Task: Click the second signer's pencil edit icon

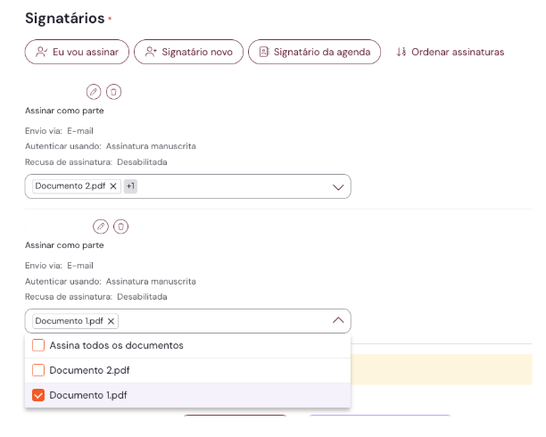Action: [x=101, y=226]
